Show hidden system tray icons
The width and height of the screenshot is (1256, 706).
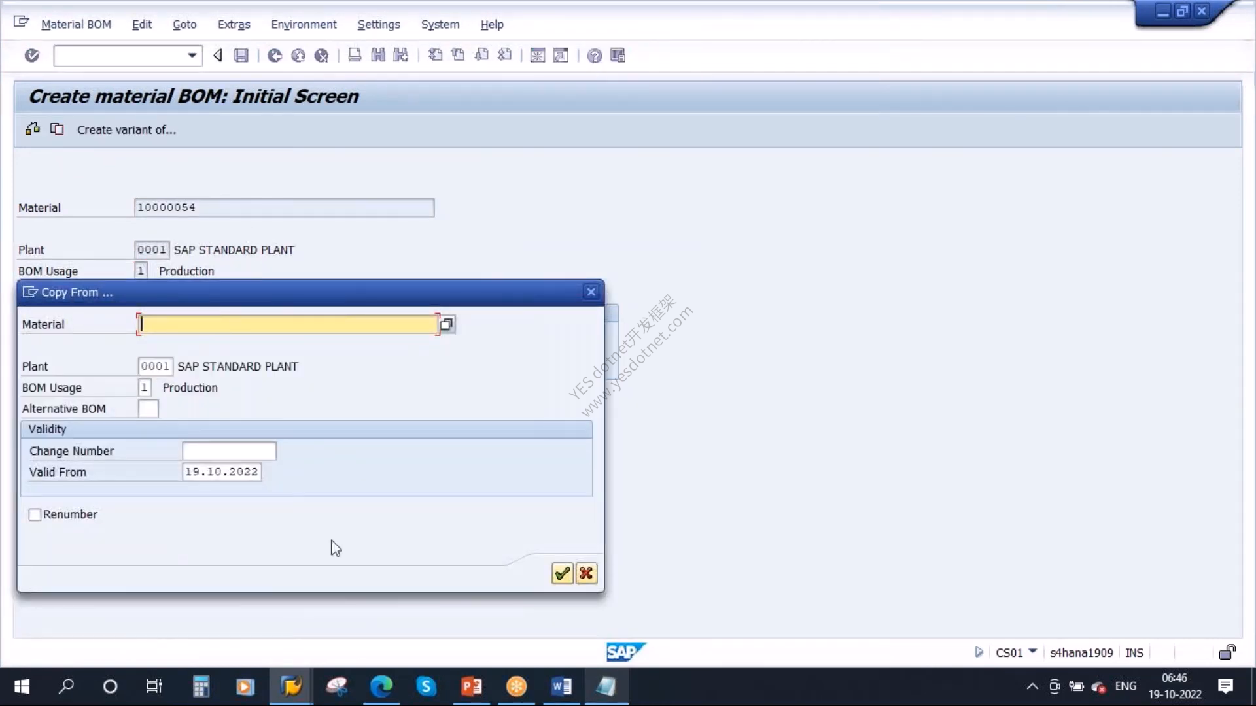[x=1032, y=686]
